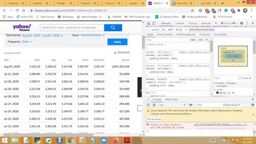The image size is (256, 144).
Task: Show more bookmarks with the chevron
Action: coord(251,17)
